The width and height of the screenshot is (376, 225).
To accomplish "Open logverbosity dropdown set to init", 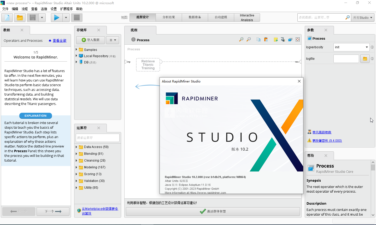I will pyautogui.click(x=351, y=47).
